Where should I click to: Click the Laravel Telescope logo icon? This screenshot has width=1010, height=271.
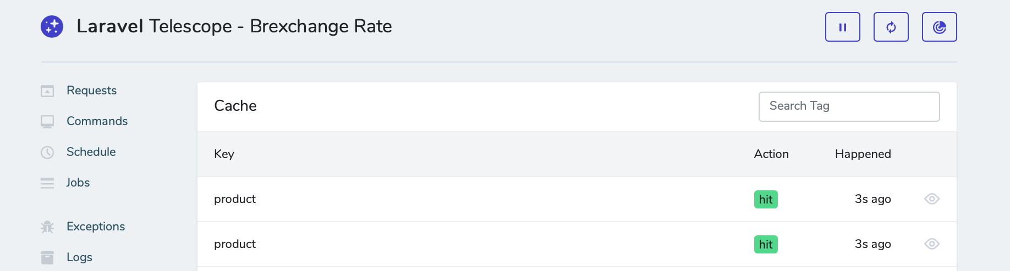pos(52,26)
